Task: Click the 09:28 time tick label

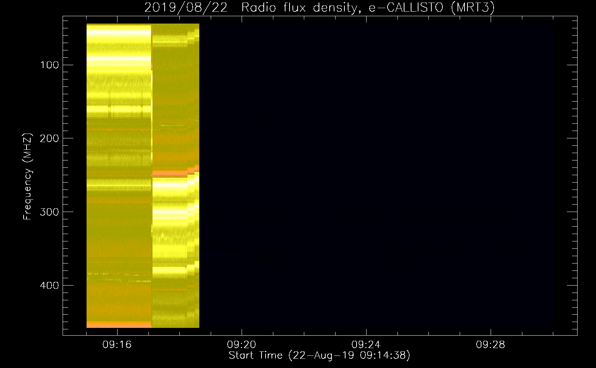Action: point(491,345)
